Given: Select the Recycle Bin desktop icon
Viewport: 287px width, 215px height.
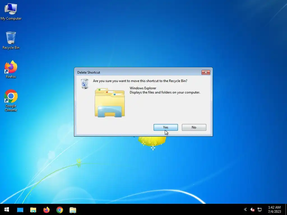Looking at the screenshot, I should point(11,40).
